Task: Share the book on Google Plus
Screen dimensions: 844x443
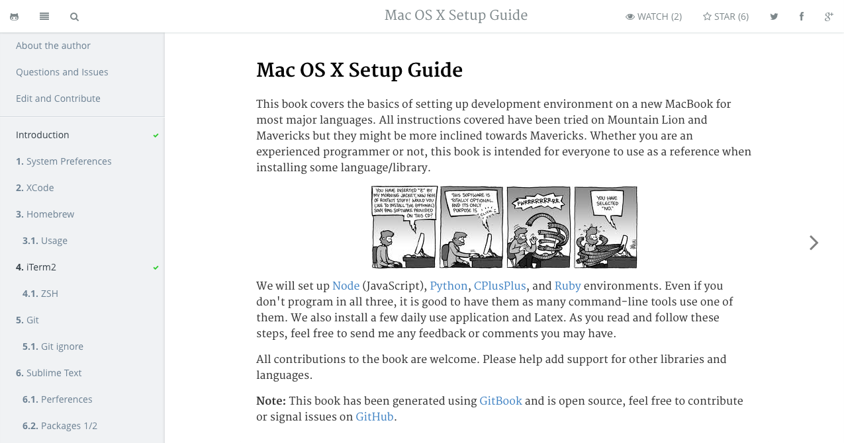Action: coord(828,17)
